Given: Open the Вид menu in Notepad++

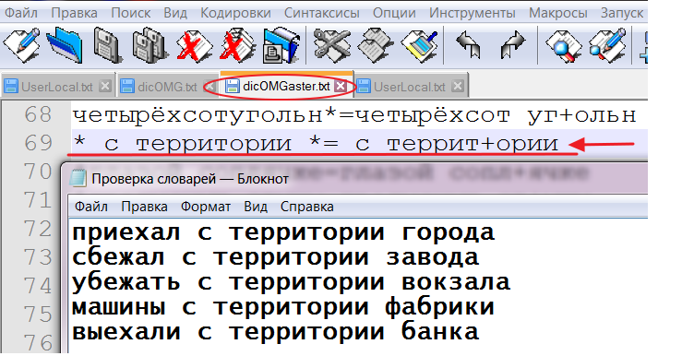Looking at the screenshot, I should [175, 13].
